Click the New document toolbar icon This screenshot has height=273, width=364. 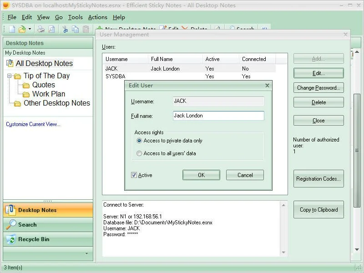12,30
